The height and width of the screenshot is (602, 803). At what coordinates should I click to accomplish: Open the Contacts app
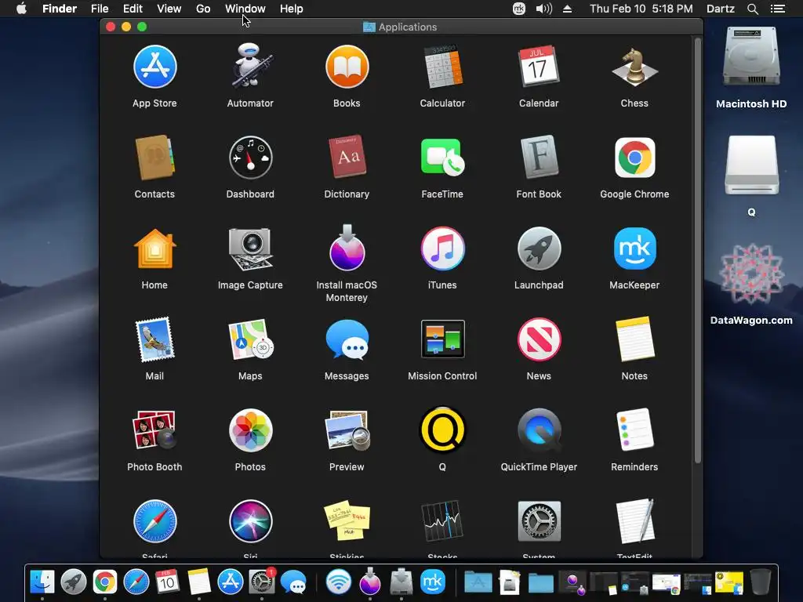(x=154, y=158)
